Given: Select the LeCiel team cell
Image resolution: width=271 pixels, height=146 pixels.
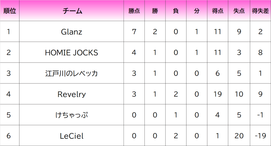Looking at the screenshot, I should click(71, 136).
